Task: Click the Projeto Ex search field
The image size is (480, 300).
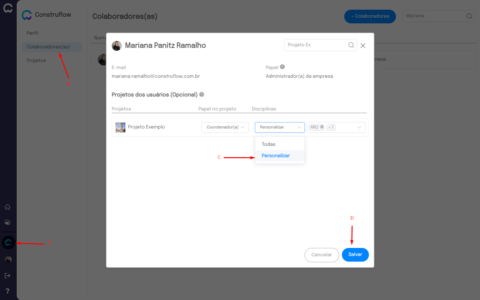Action: [x=315, y=45]
